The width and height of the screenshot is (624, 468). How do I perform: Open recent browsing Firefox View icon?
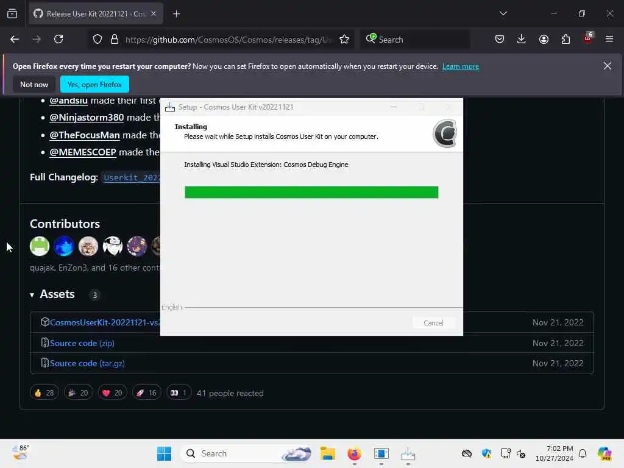pyautogui.click(x=12, y=13)
